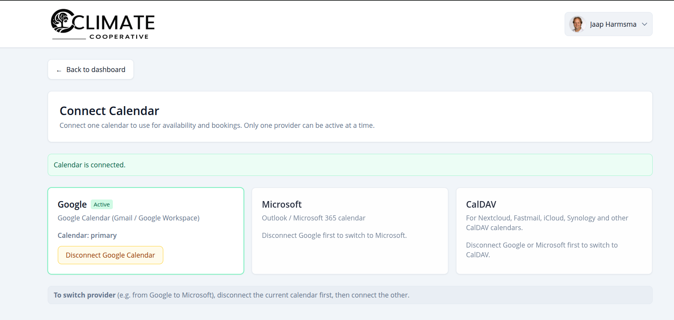This screenshot has height=320, width=674.
Task: Click the Jaap Harmsma user name
Action: tap(613, 24)
